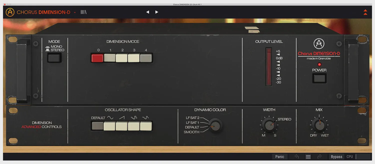Open the preset browser library icon

click(x=83, y=12)
